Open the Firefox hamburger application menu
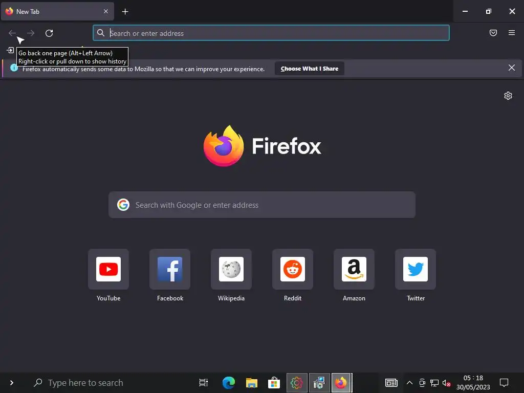524x393 pixels. tap(512, 33)
